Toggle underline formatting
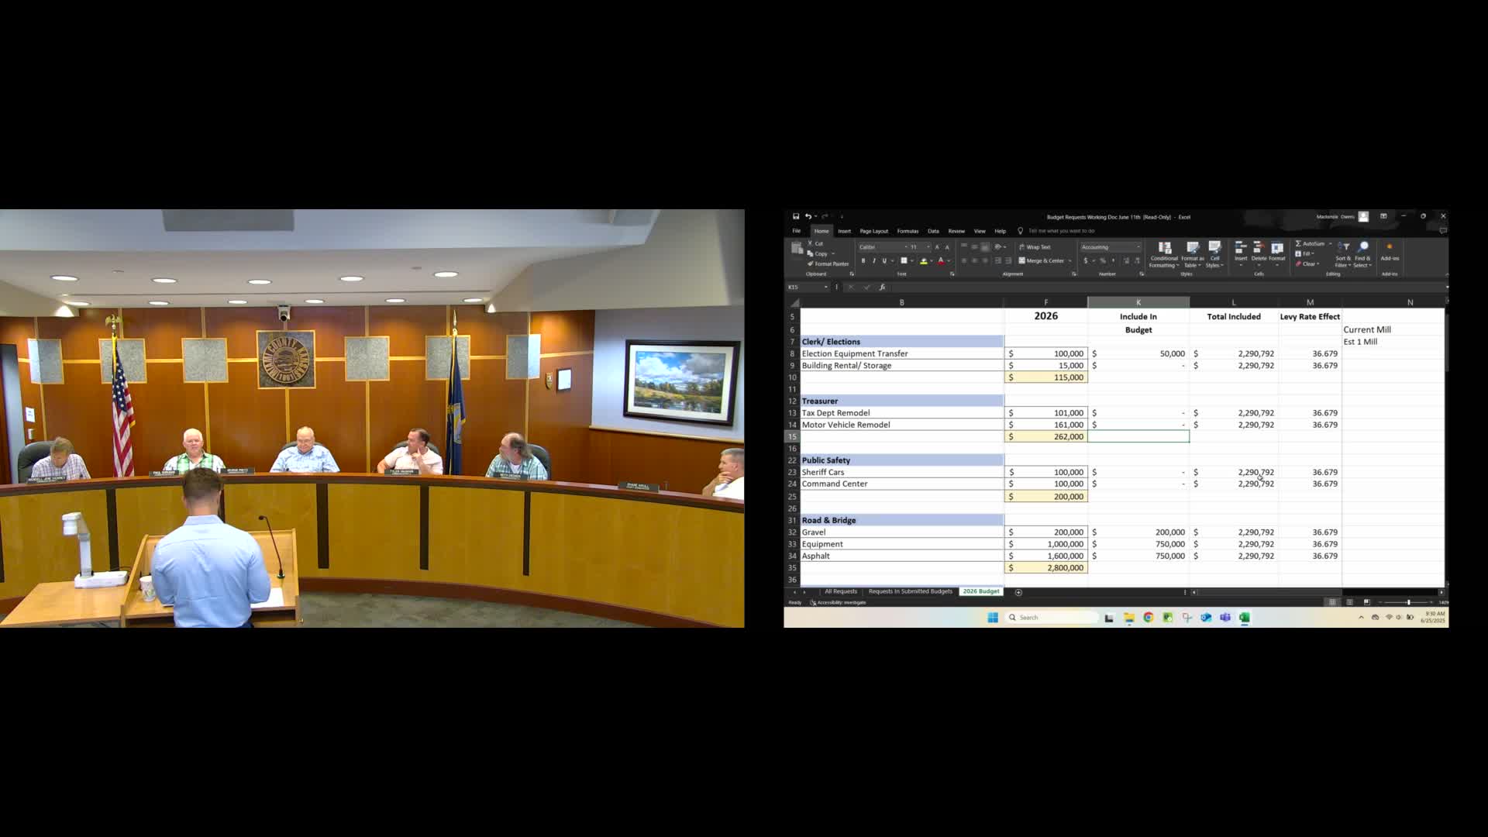The height and width of the screenshot is (837, 1488). (883, 260)
